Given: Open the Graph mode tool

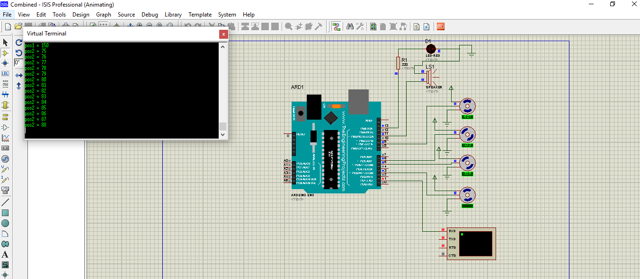Looking at the screenshot, I should [5, 138].
